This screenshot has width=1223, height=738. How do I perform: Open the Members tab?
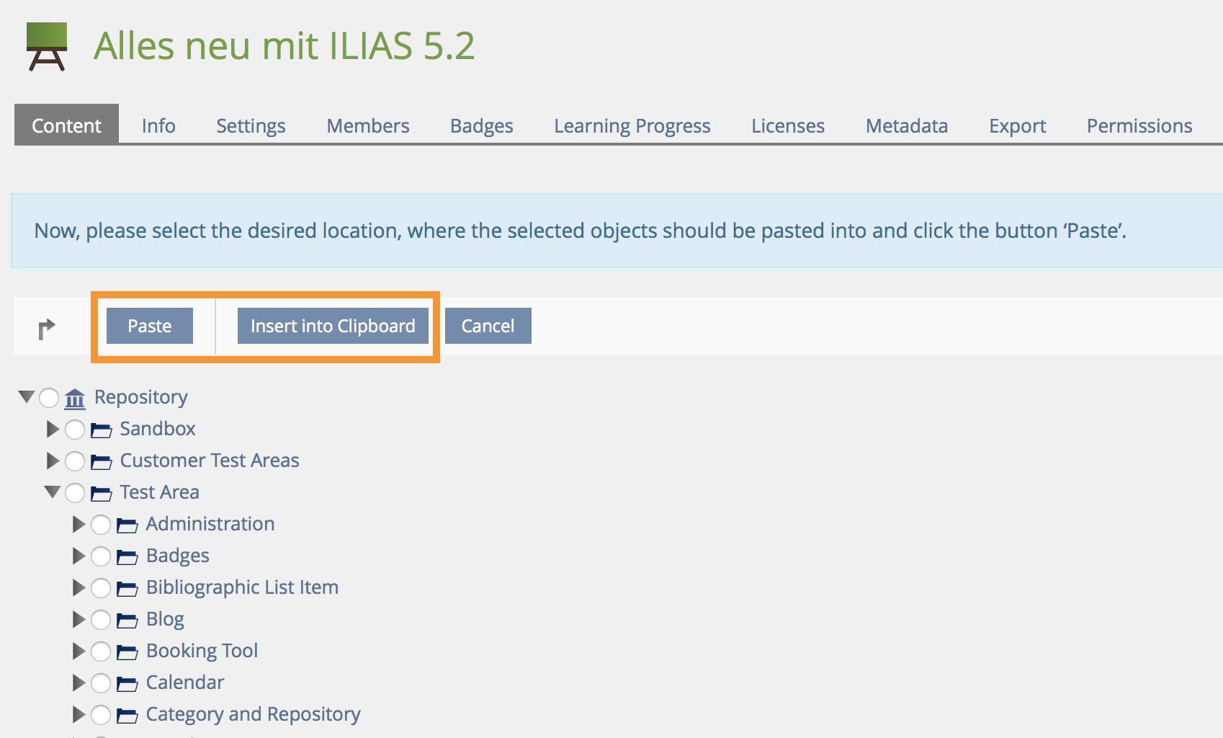click(367, 126)
